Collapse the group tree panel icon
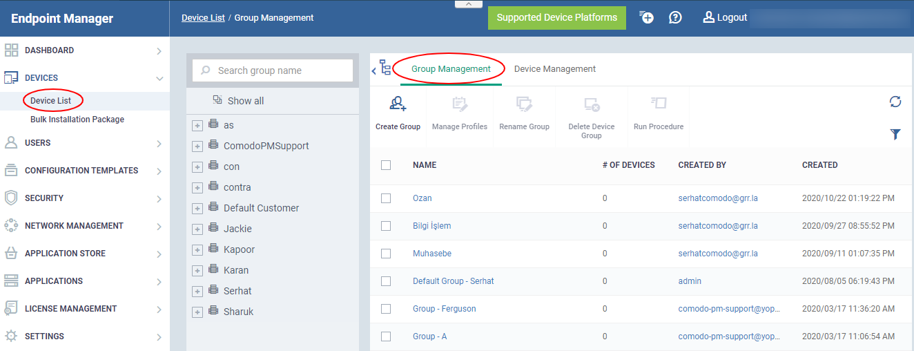This screenshot has width=914, height=351. pyautogui.click(x=382, y=68)
